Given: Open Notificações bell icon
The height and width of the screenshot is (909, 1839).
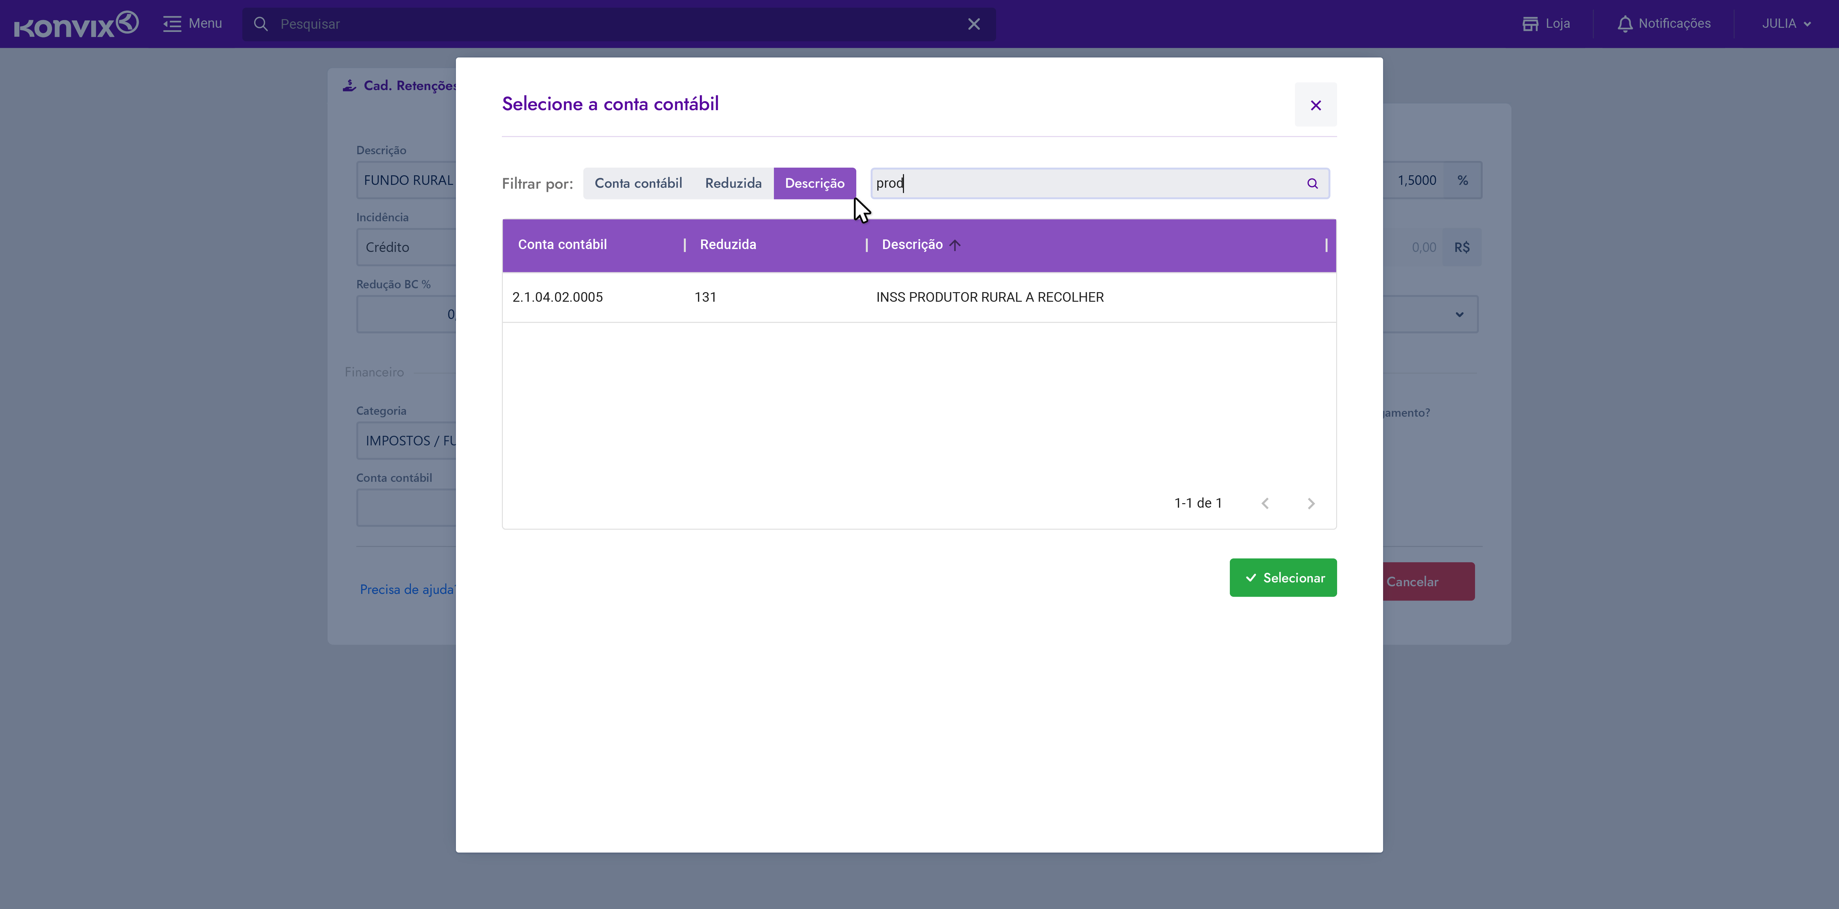Looking at the screenshot, I should (x=1625, y=24).
